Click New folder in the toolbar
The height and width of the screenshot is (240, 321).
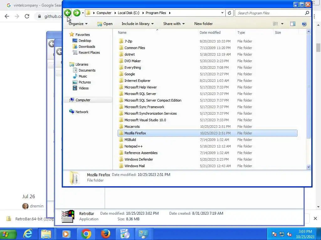coord(203,24)
